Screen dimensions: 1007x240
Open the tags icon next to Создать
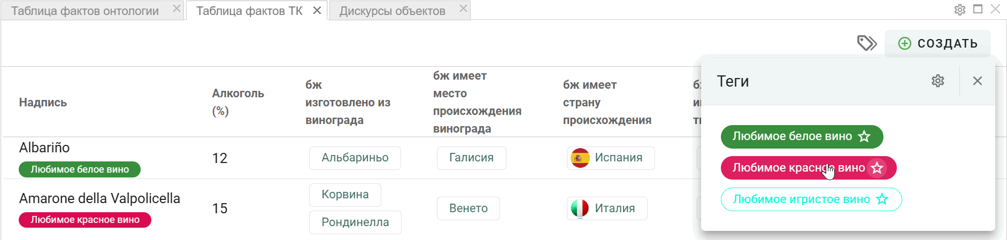point(866,43)
